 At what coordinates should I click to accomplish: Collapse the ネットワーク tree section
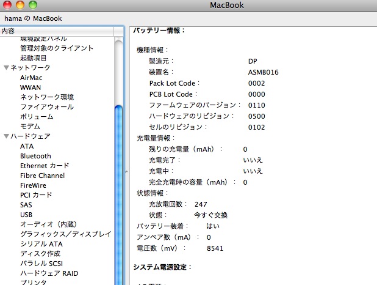(x=7, y=67)
